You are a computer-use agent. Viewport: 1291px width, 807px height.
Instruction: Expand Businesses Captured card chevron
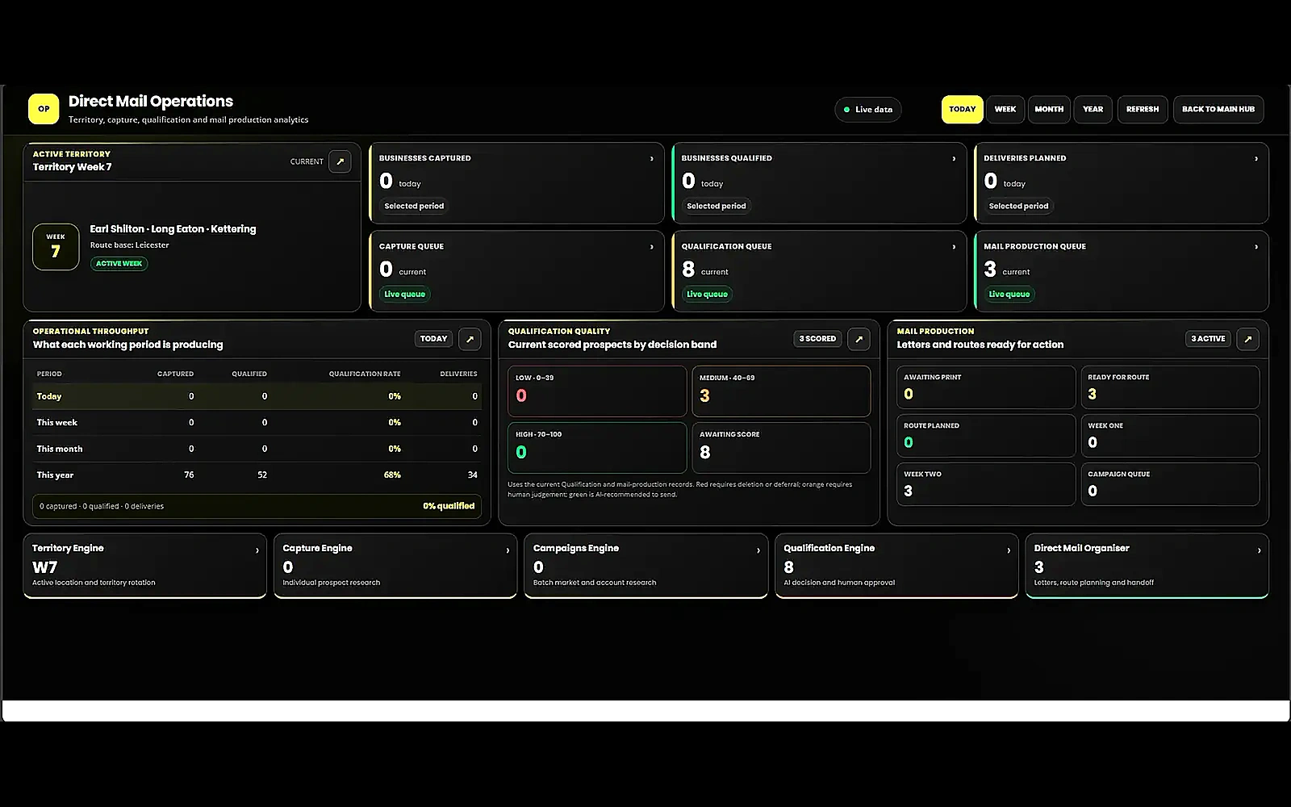point(652,159)
